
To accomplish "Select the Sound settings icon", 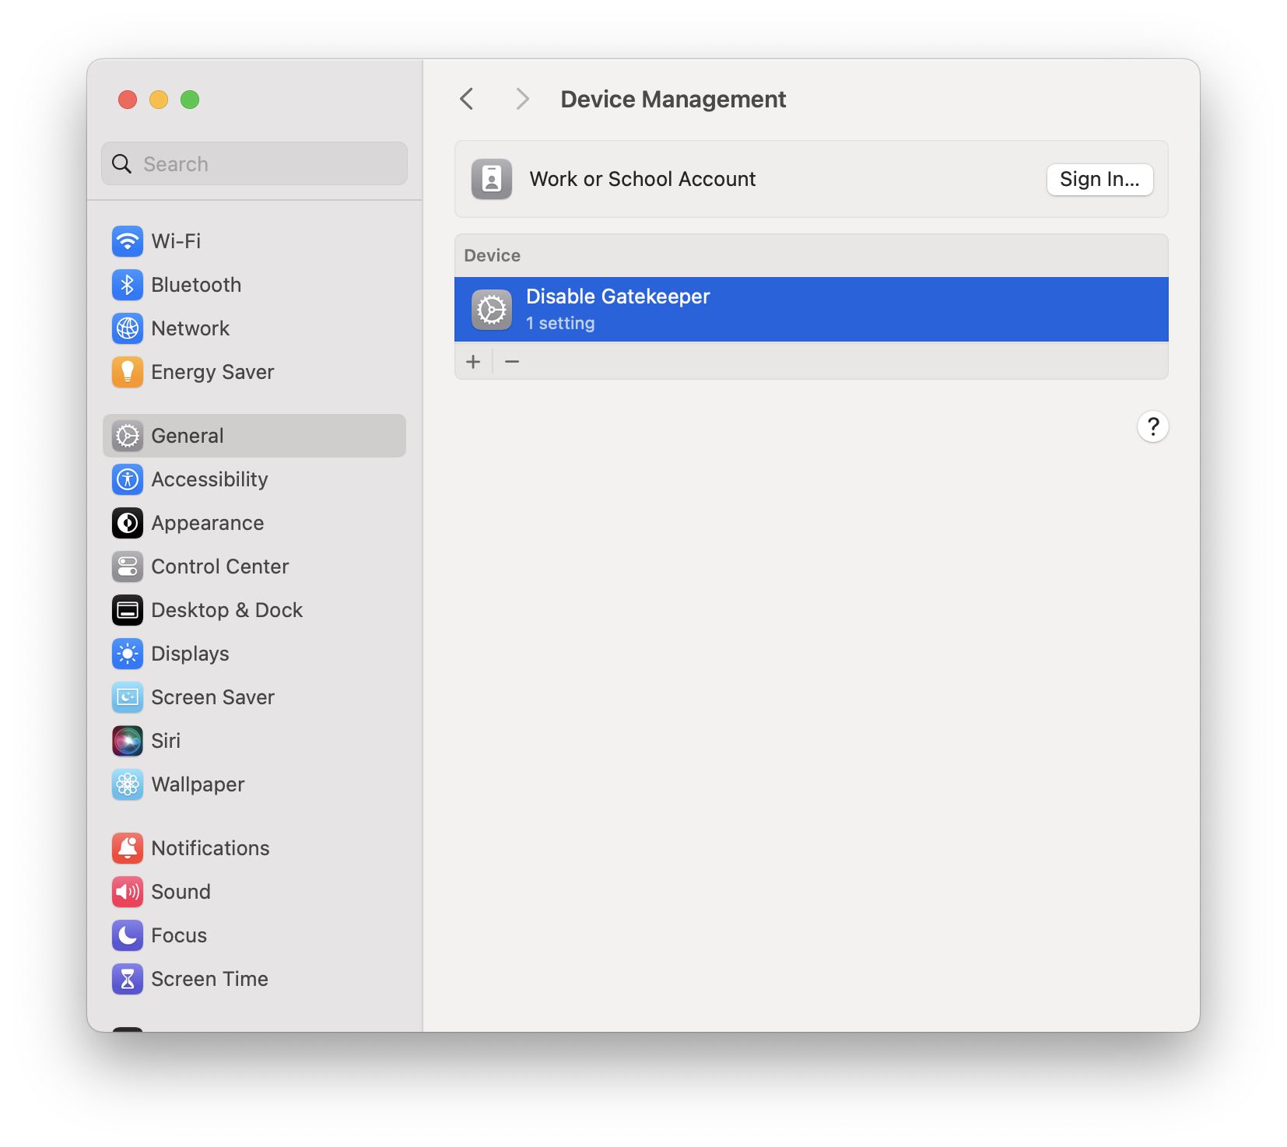I will coord(128,892).
